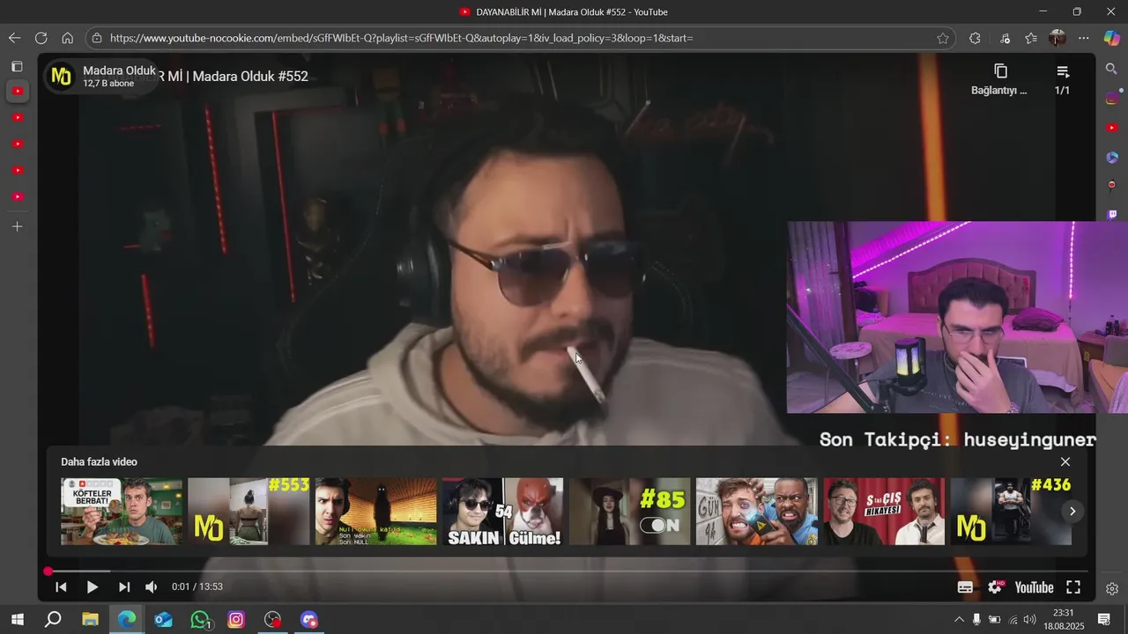The width and height of the screenshot is (1128, 634).
Task: Open the YouTube icon in the browser sidebar
Action: point(1112,128)
